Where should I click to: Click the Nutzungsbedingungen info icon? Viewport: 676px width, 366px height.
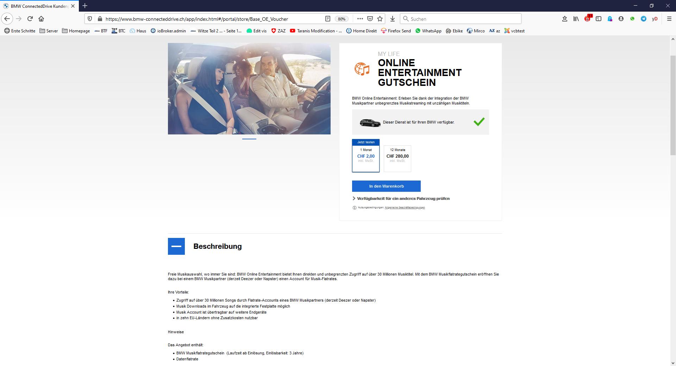[354, 208]
